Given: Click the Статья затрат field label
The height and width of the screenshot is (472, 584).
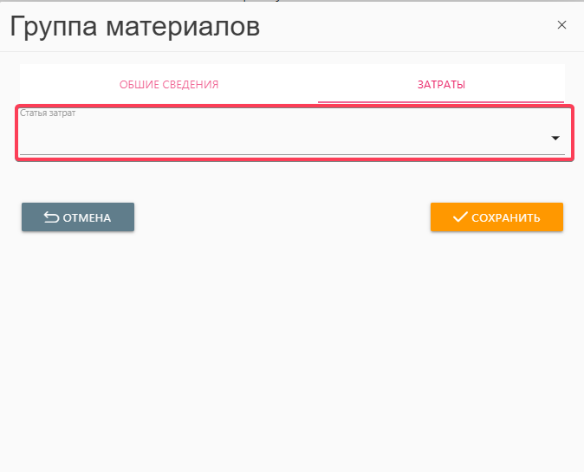Looking at the screenshot, I should pyautogui.click(x=48, y=113).
